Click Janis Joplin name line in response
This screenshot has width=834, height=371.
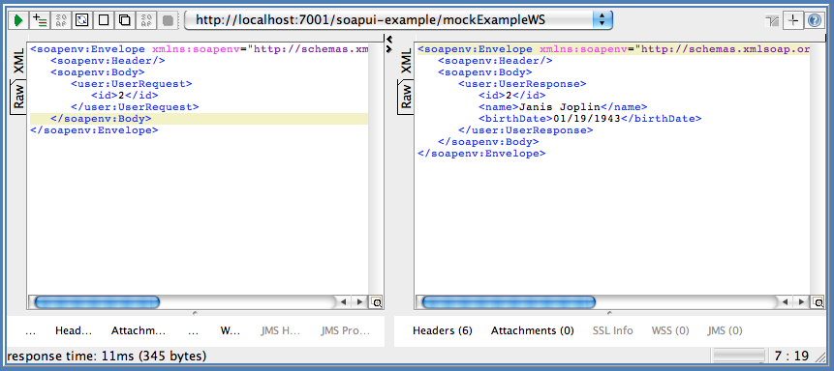tap(563, 107)
